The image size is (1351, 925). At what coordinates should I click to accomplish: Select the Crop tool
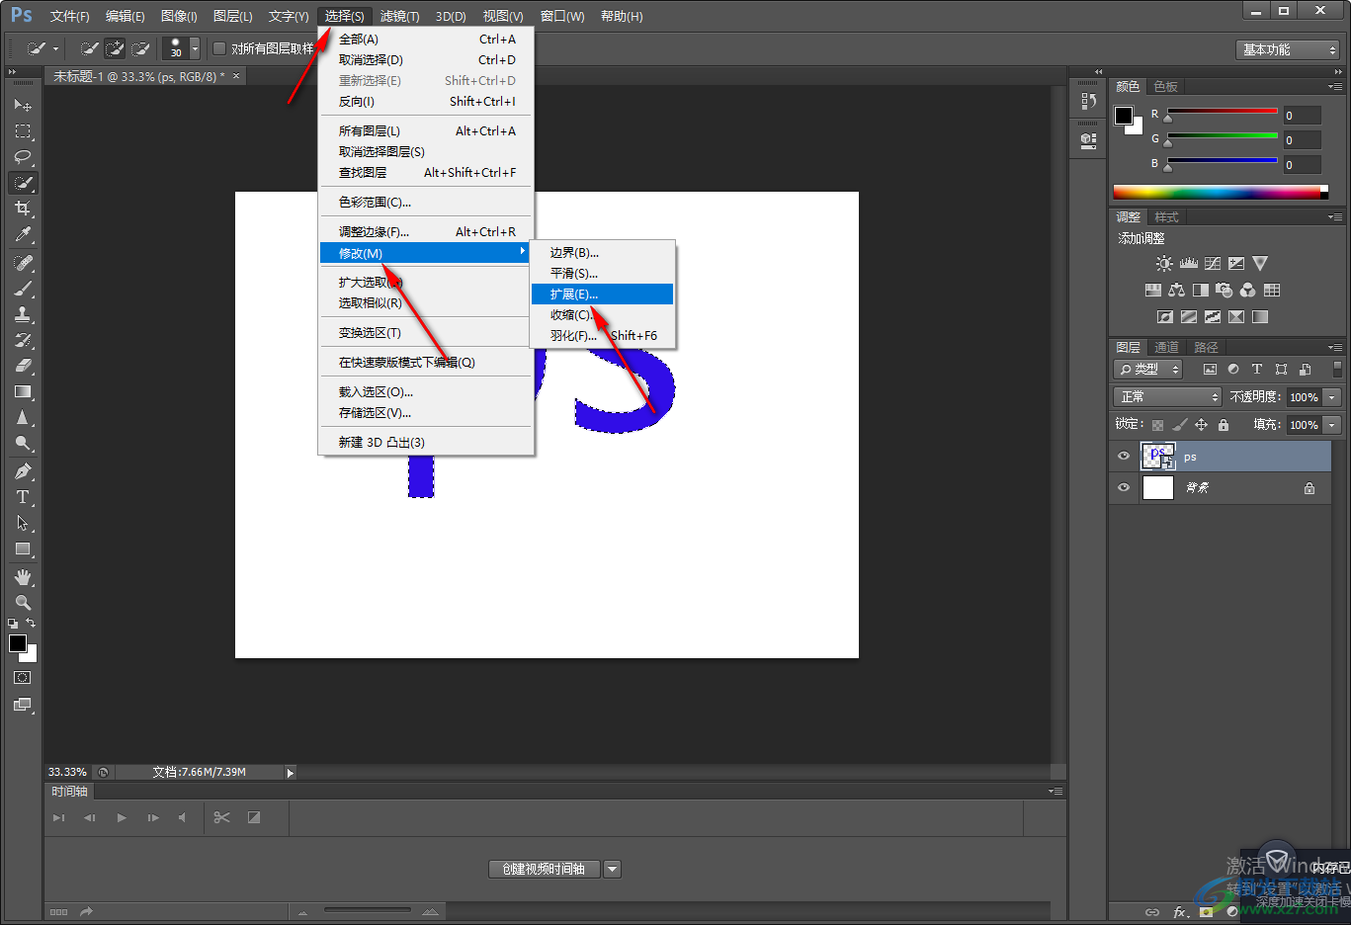(x=23, y=209)
